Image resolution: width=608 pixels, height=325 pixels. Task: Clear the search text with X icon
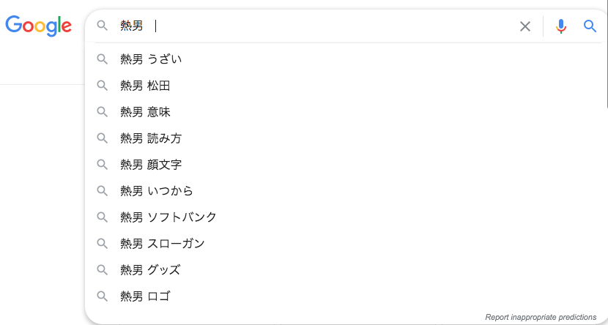[525, 26]
